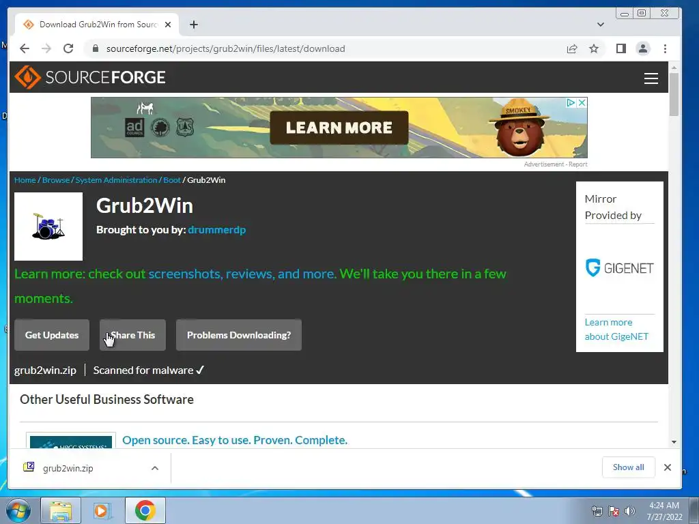Click the 'Scanned for malware' text
The height and width of the screenshot is (524, 699).
pos(148,370)
